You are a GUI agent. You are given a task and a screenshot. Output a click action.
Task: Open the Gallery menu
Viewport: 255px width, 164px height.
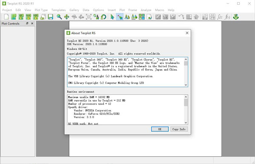pos(74,10)
